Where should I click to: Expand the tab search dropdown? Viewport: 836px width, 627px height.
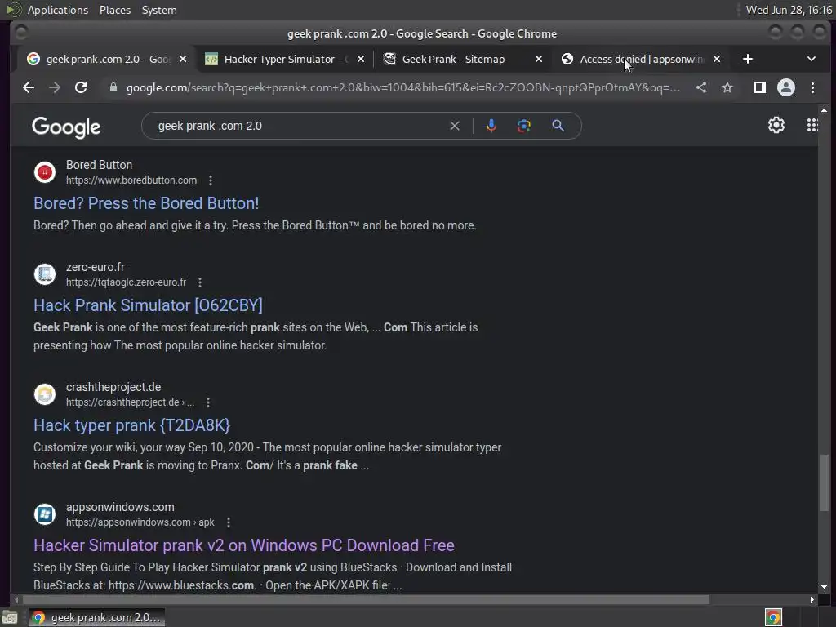coord(811,59)
